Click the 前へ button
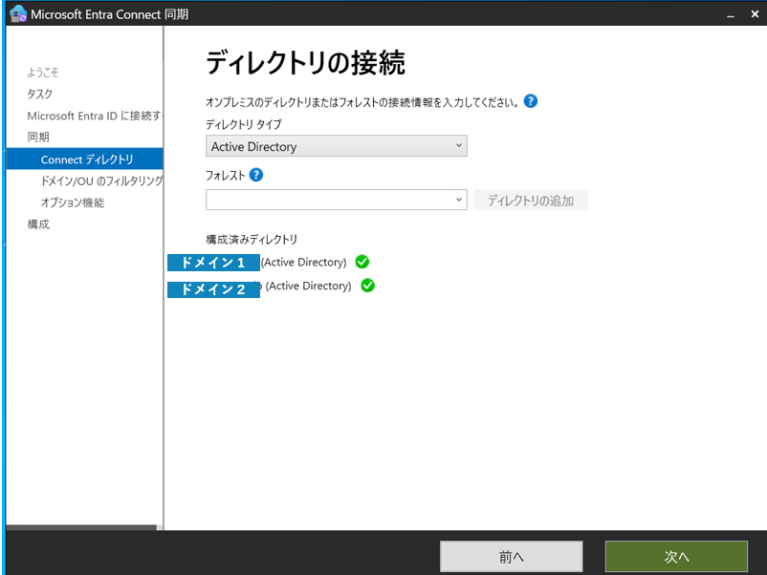 point(511,556)
